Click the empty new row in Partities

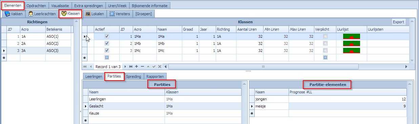pyautogui.click(x=162, y=120)
